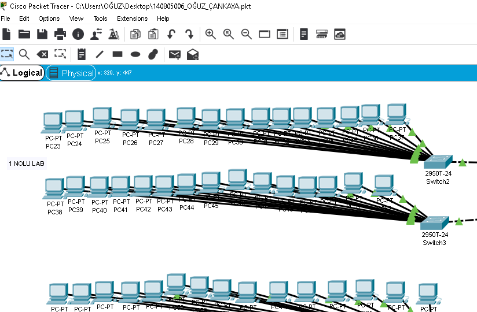
Task: Click the Zoom In magnifier icon
Action: (211, 34)
